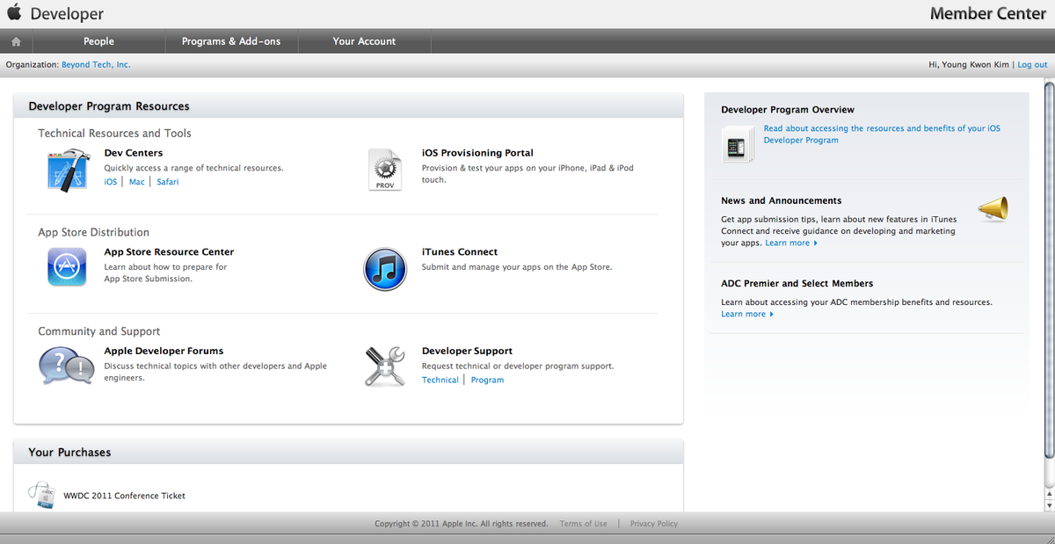Open the Terms of Use footer link
The image size is (1055, 544).
584,524
